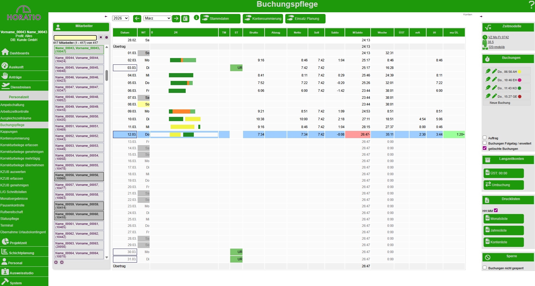Enable Buchungen Folgetag / erweitert checkbox
535x286 pixels.
pos(485,143)
